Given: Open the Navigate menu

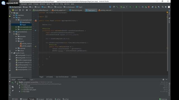Looking at the screenshot, I should (x=24, y=4).
